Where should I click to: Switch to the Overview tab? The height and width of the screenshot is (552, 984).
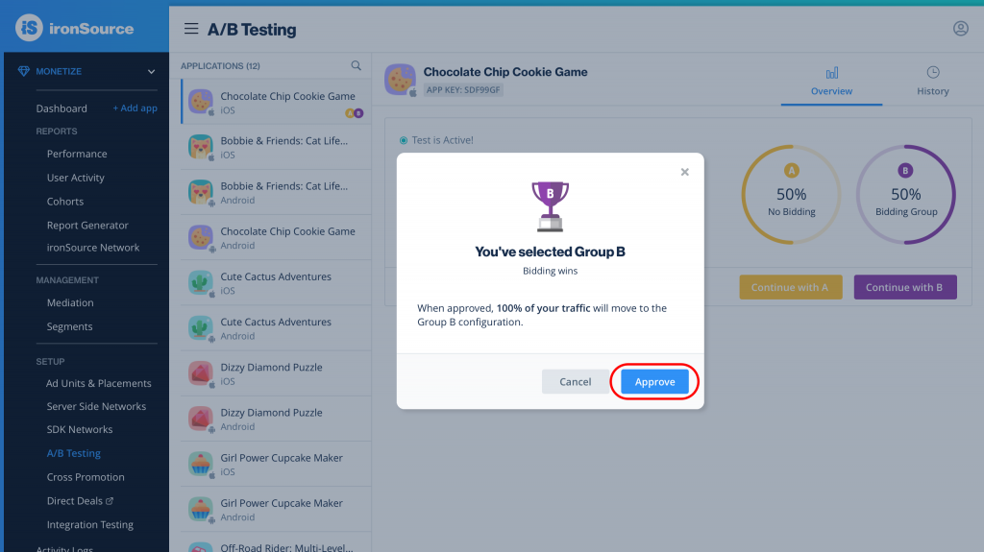[x=831, y=82]
